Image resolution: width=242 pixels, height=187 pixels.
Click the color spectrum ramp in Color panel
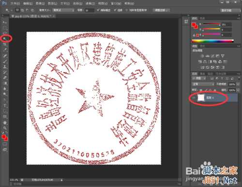tap(212, 41)
